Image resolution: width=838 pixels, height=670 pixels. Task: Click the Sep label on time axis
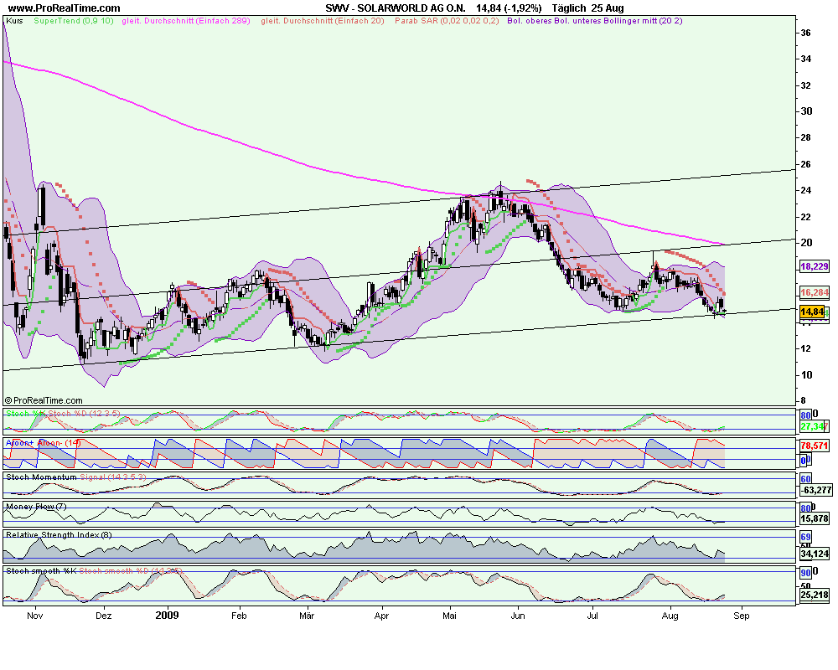coord(742,616)
